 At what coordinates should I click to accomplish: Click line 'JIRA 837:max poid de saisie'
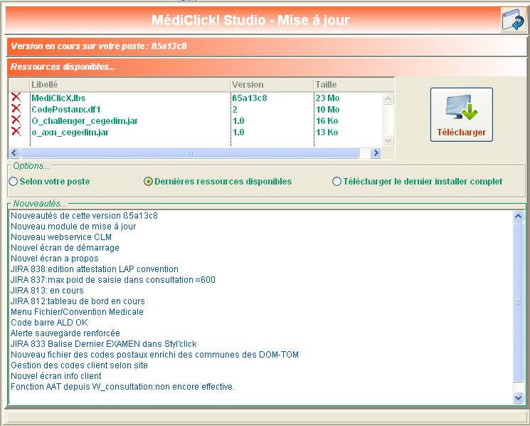pyautogui.click(x=113, y=280)
